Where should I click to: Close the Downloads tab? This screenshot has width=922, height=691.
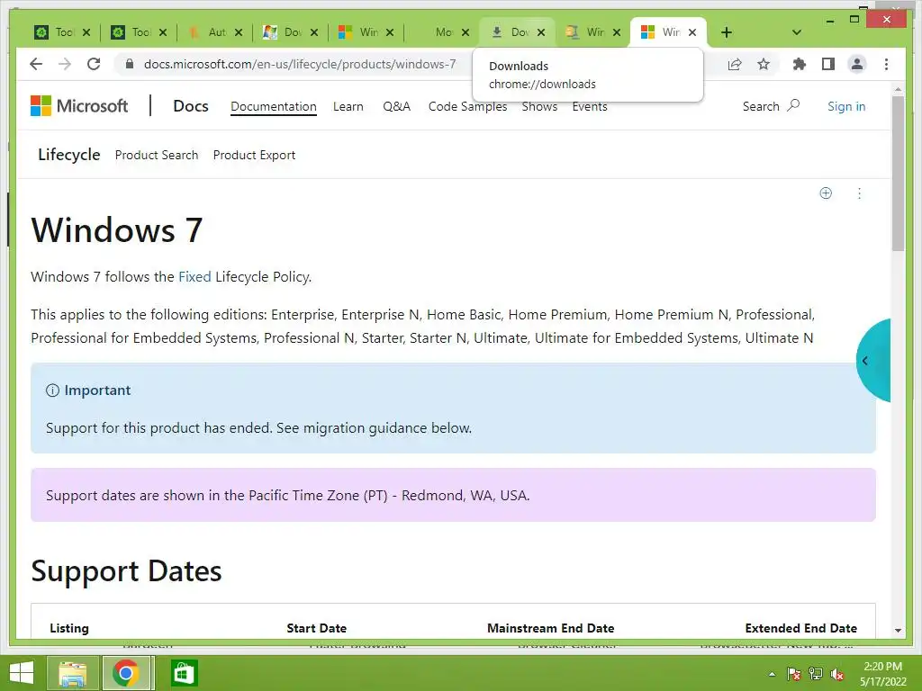pyautogui.click(x=541, y=32)
